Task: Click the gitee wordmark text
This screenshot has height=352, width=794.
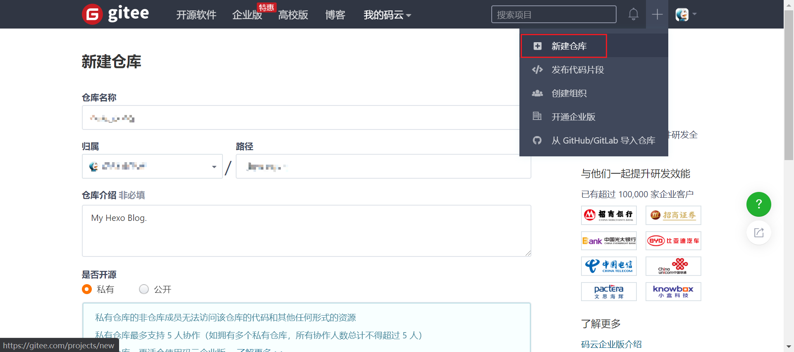Action: pos(128,14)
